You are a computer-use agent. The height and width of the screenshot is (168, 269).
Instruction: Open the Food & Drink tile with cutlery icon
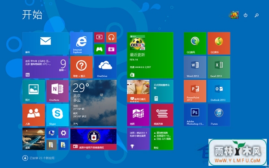[x=162, y=91]
